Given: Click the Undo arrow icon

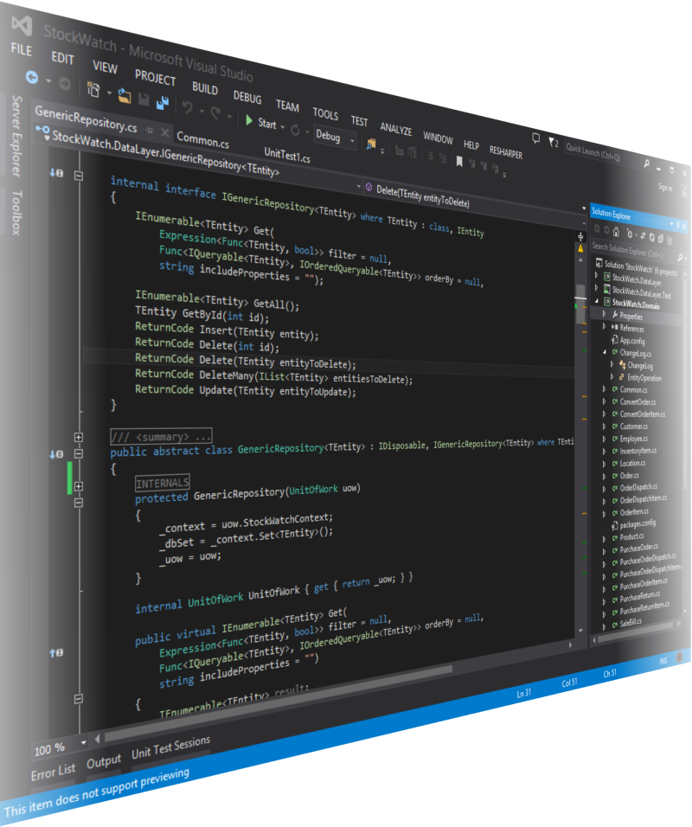Looking at the screenshot, I should coord(187,107).
